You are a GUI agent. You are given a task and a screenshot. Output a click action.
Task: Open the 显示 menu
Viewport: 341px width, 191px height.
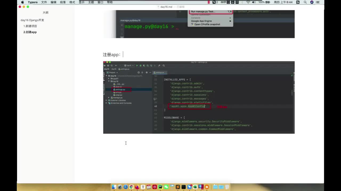[x=82, y=2]
